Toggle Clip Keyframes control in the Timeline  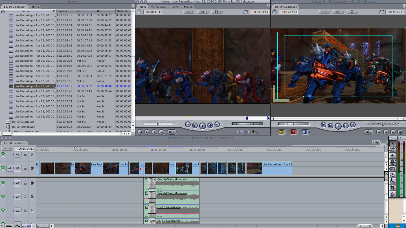pyautogui.click(x=8, y=226)
